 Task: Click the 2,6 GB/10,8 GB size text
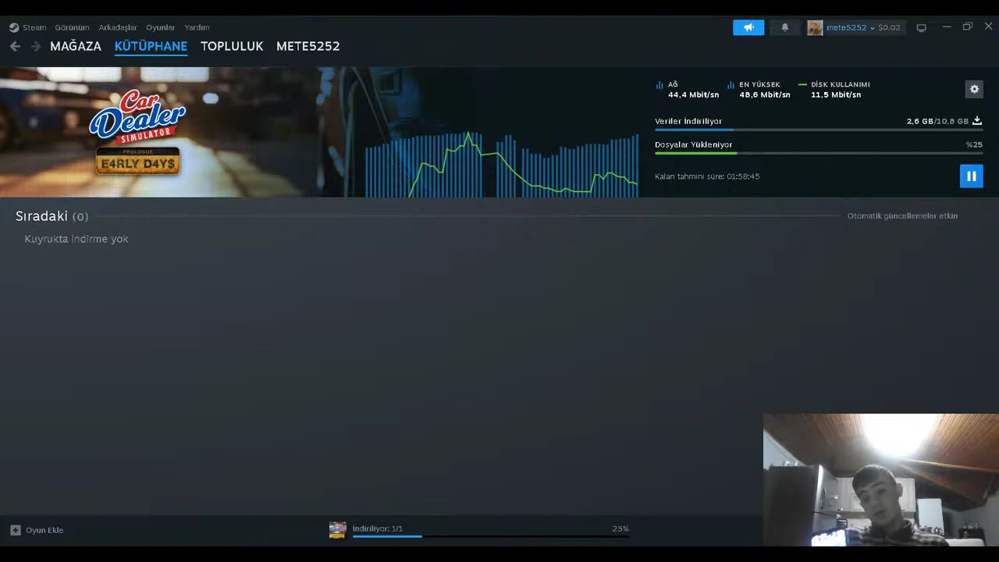pos(937,121)
